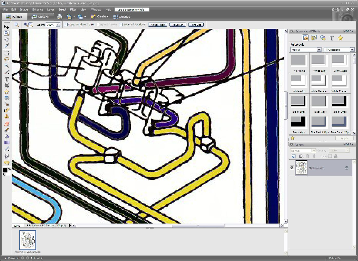Open the Create dropdown

tap(100, 17)
